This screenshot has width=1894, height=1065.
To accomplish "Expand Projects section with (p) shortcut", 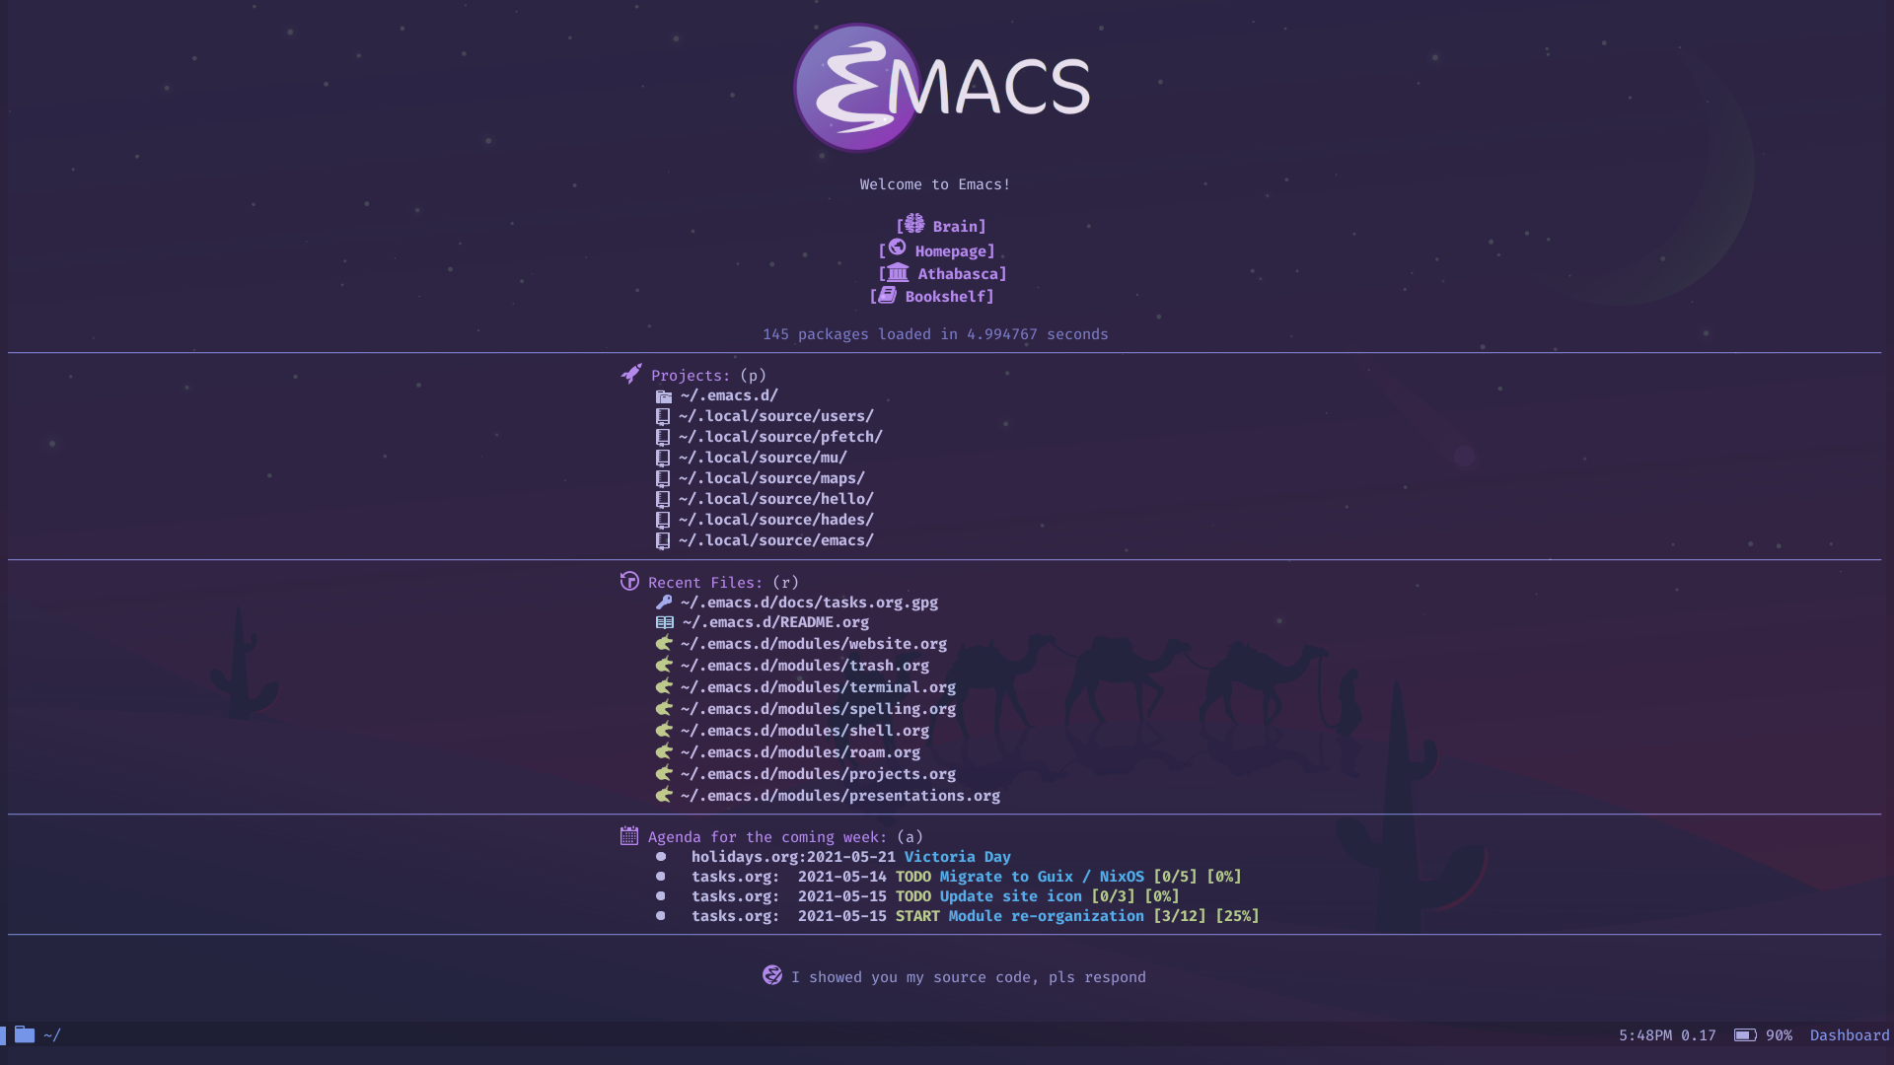I will (690, 376).
